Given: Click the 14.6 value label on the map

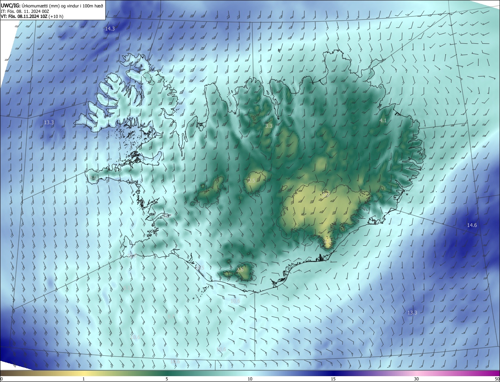Looking at the screenshot, I should [x=472, y=225].
